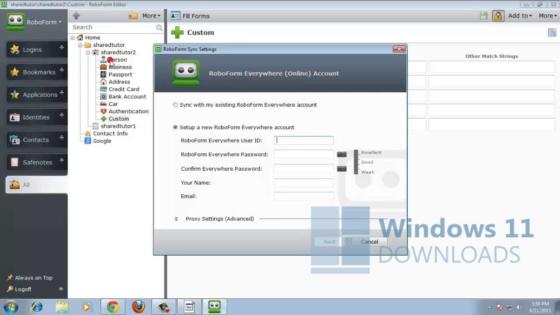This screenshot has width=560, height=315.
Task: Open RoboForm from the taskbar
Action: point(214,307)
